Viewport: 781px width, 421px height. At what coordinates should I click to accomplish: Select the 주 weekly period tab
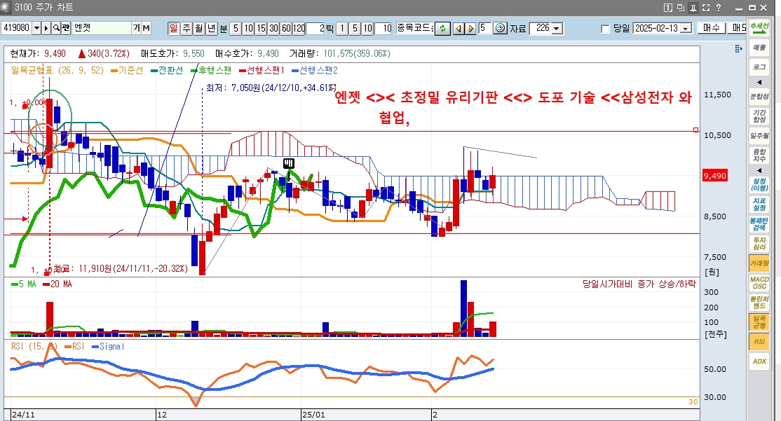coord(186,28)
